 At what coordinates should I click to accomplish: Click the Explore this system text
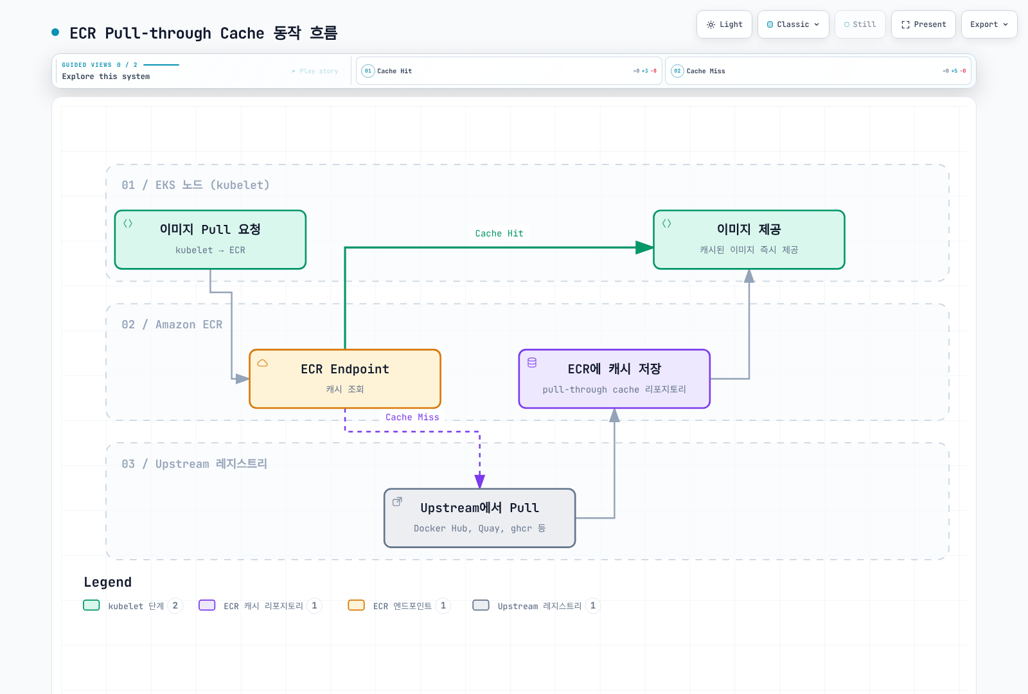coord(106,76)
